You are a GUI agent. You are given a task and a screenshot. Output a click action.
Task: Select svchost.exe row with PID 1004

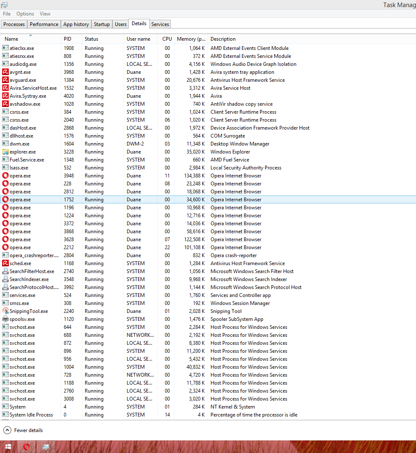tap(208, 367)
